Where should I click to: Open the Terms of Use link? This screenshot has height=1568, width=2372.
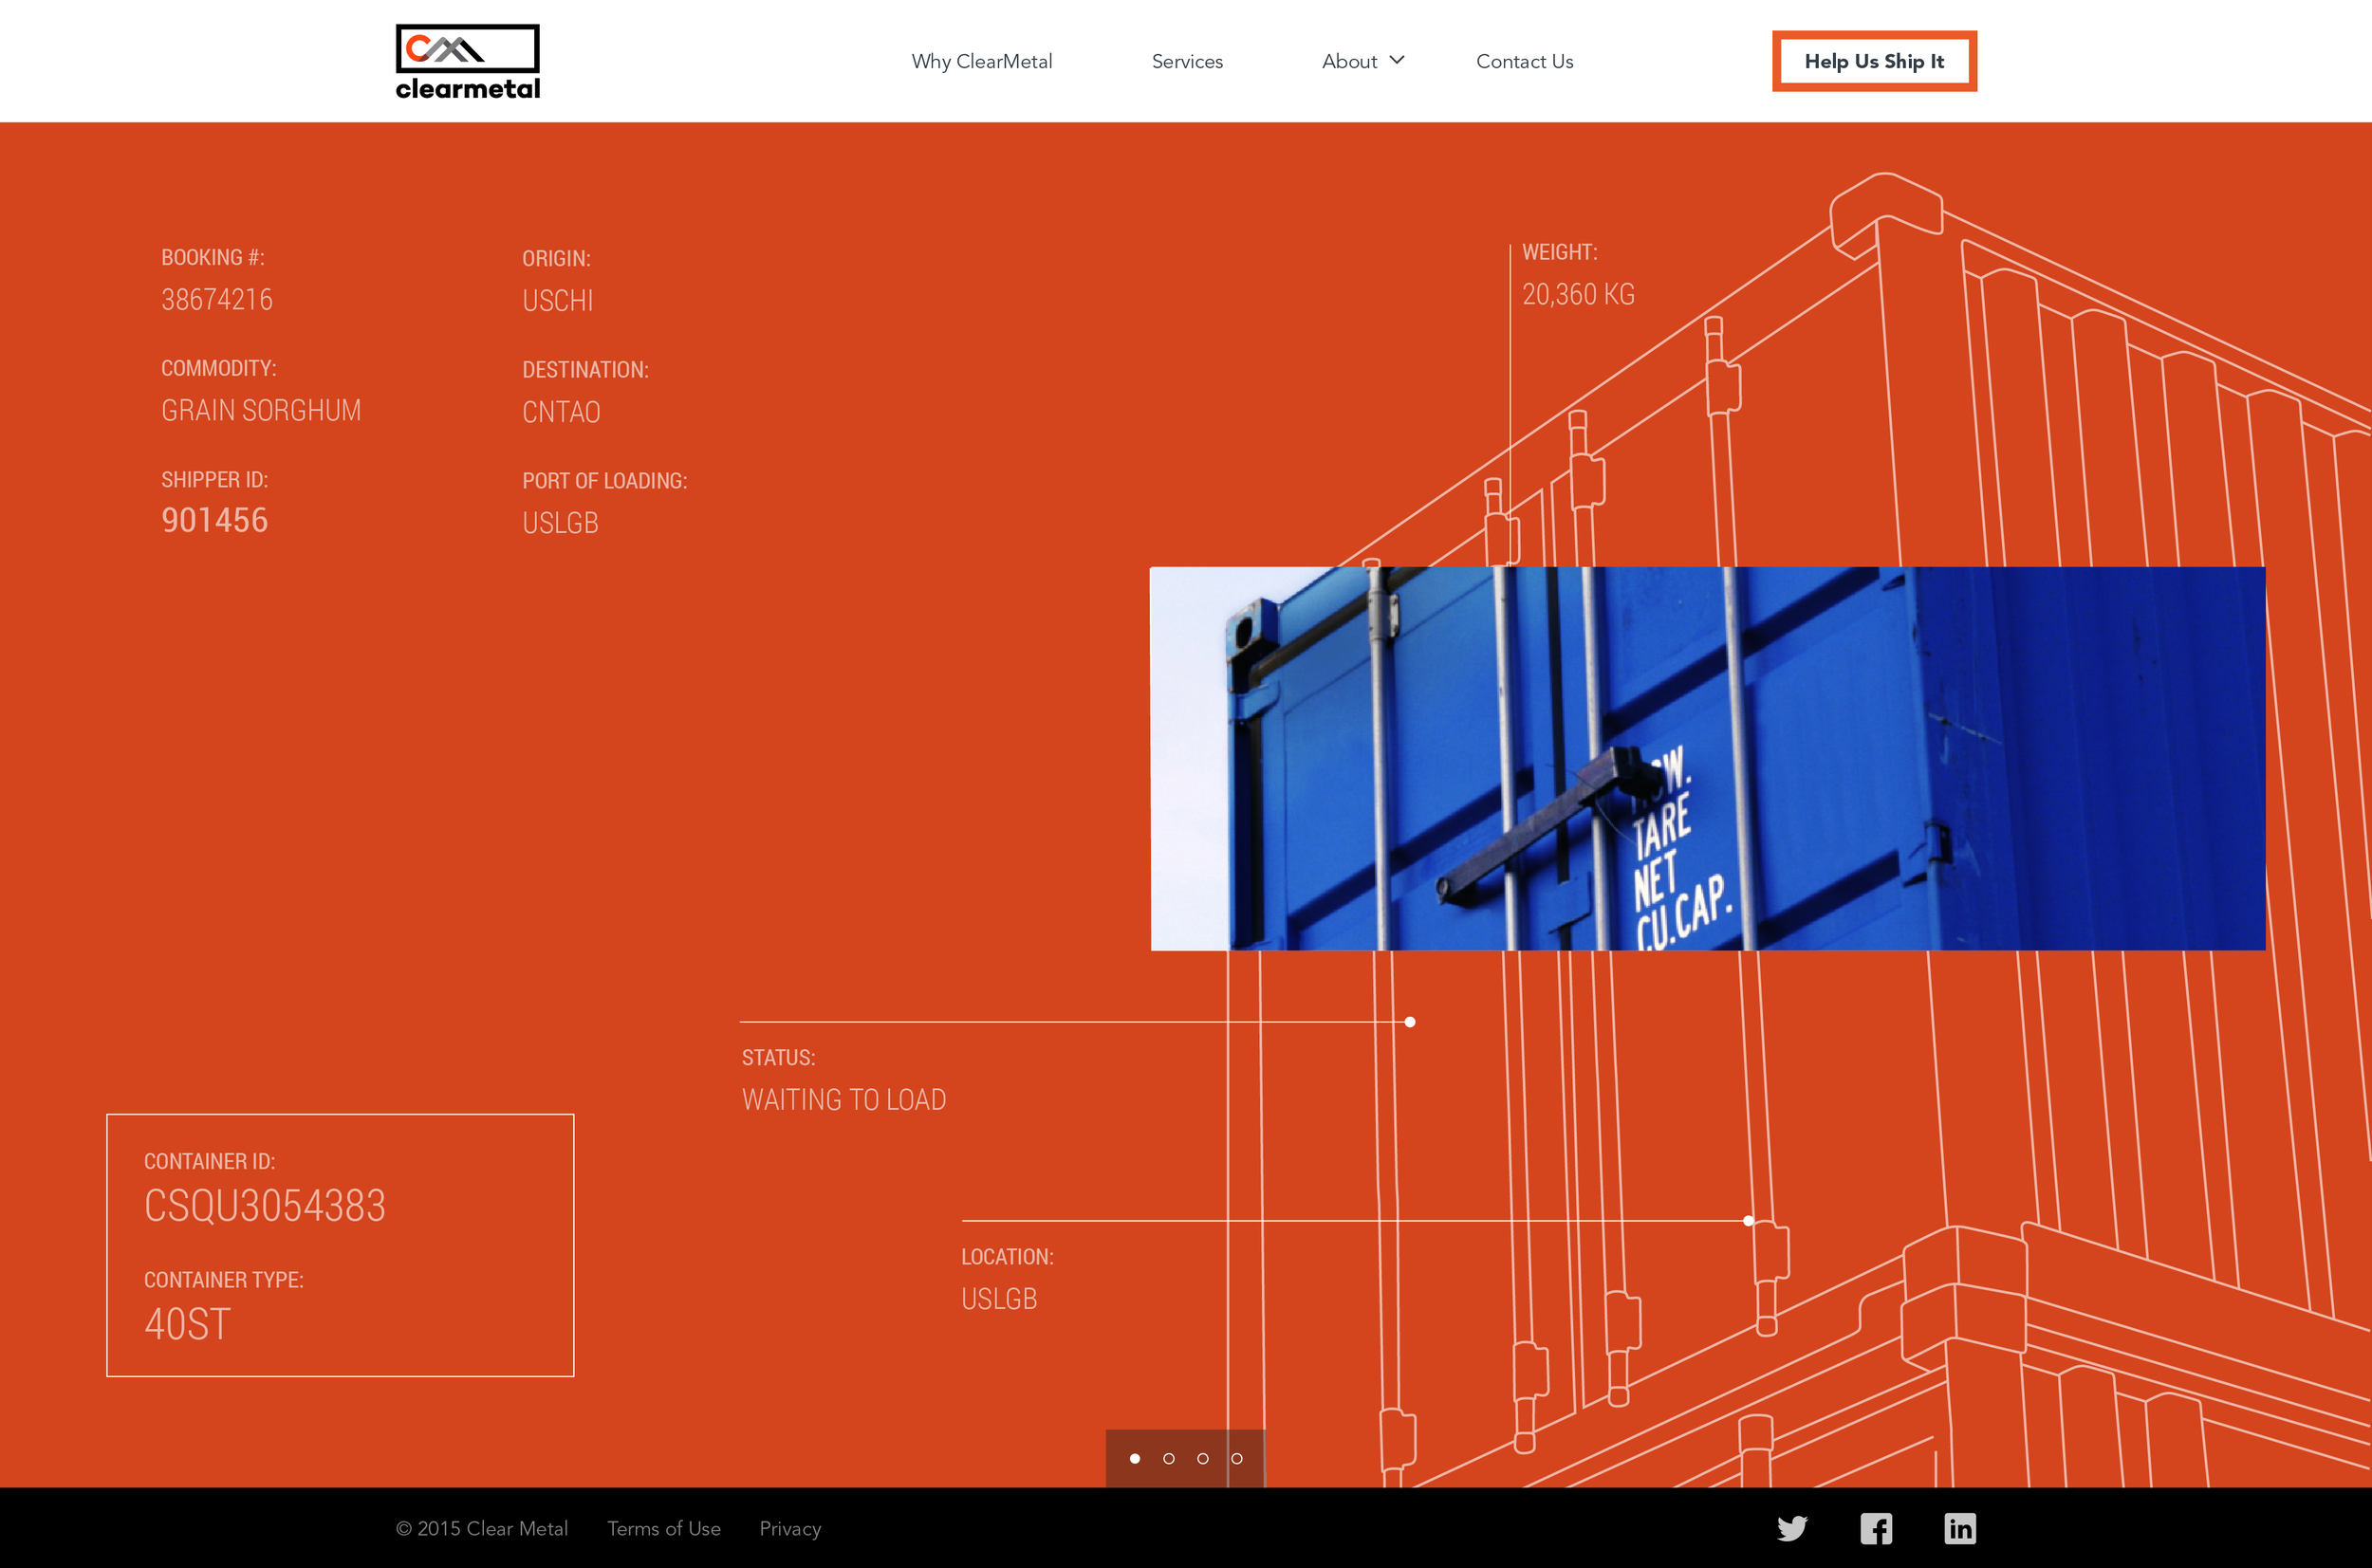pyautogui.click(x=663, y=1528)
